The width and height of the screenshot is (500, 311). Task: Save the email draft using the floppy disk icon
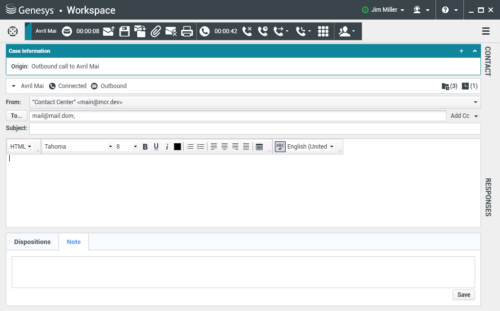[125, 31]
